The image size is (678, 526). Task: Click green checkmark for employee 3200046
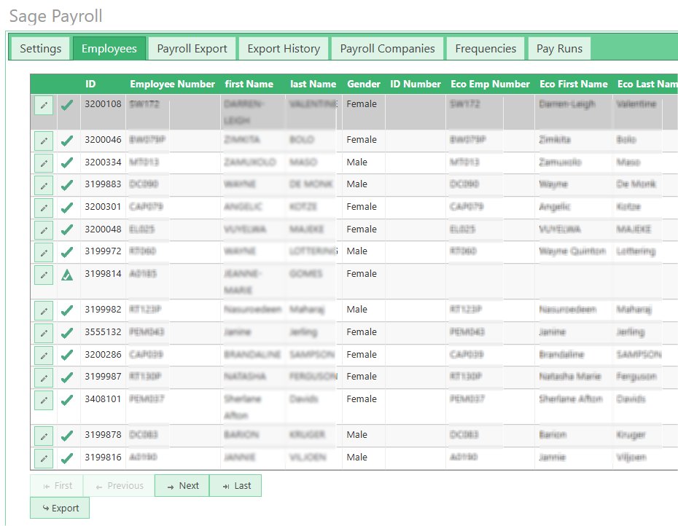pyautogui.click(x=67, y=141)
